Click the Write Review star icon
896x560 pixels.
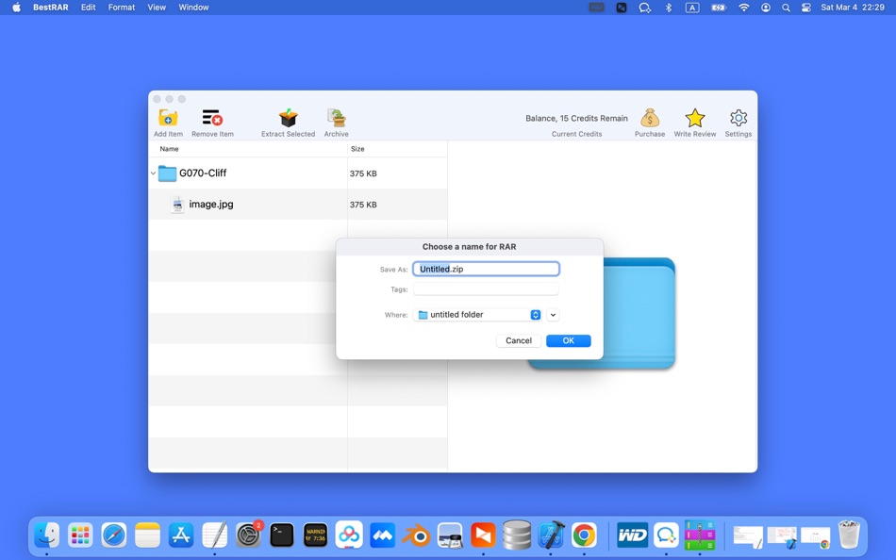point(694,117)
